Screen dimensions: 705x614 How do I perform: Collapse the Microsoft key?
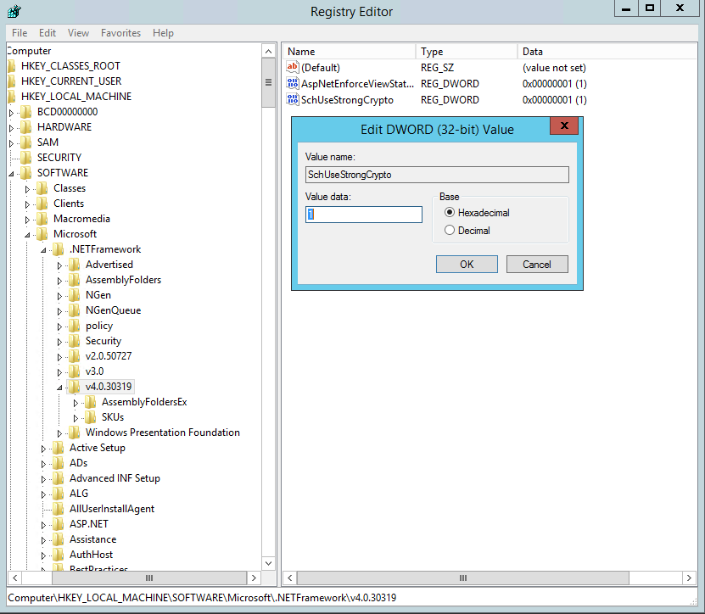click(x=27, y=233)
